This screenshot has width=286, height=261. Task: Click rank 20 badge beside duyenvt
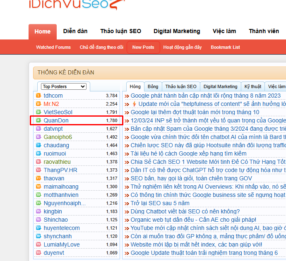(38, 253)
